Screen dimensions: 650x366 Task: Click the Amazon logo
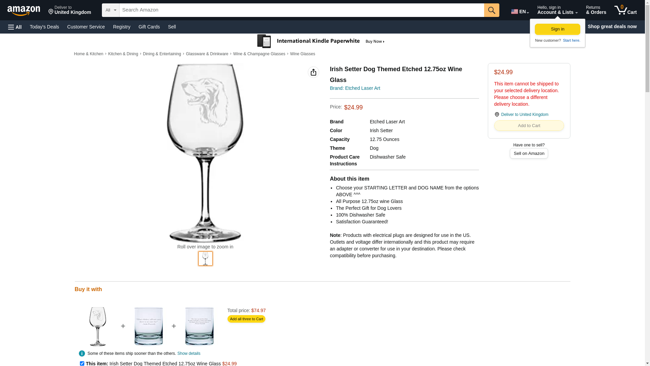[24, 11]
